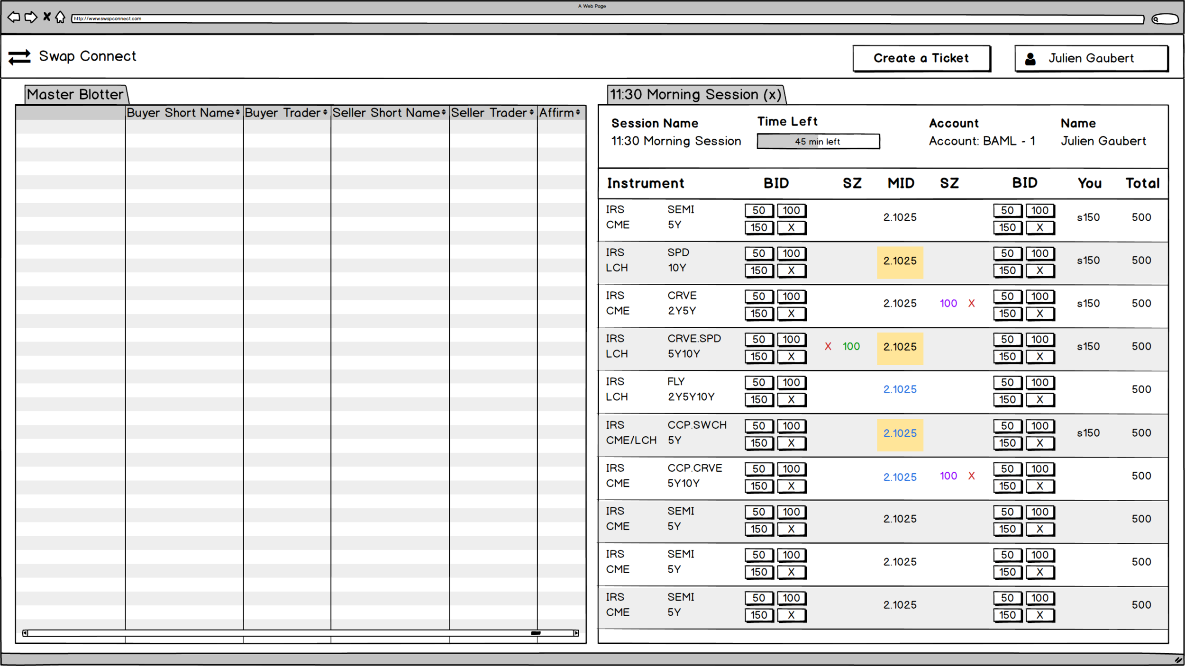Click s150 in CCP.SWCH 5Y row

1088,433
